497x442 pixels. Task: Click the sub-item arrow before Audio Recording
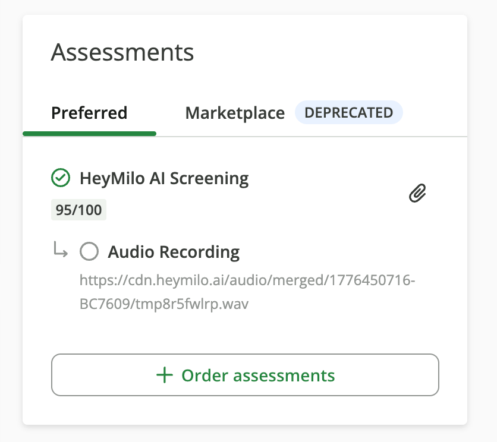point(60,250)
